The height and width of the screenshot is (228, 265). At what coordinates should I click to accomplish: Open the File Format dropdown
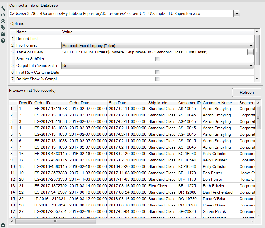(251, 45)
